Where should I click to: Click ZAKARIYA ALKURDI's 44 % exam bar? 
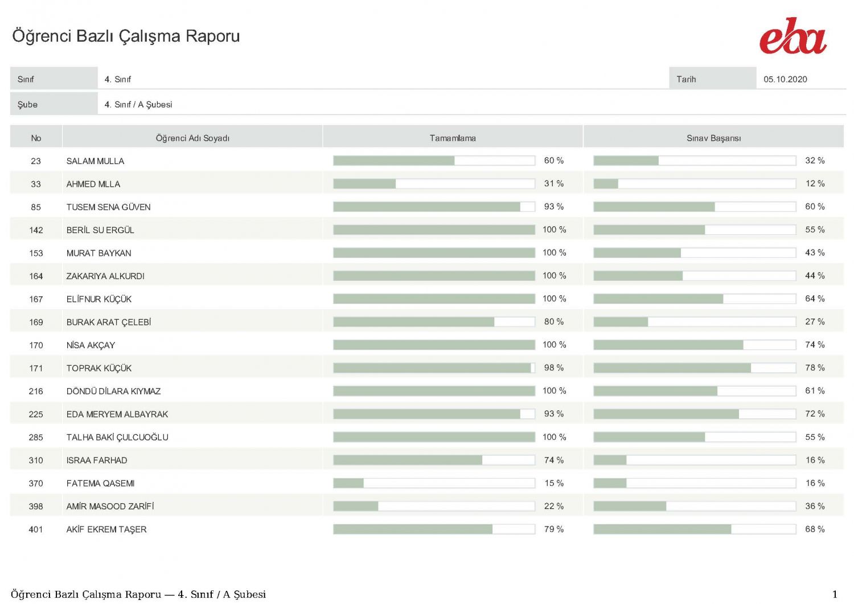[x=695, y=276]
